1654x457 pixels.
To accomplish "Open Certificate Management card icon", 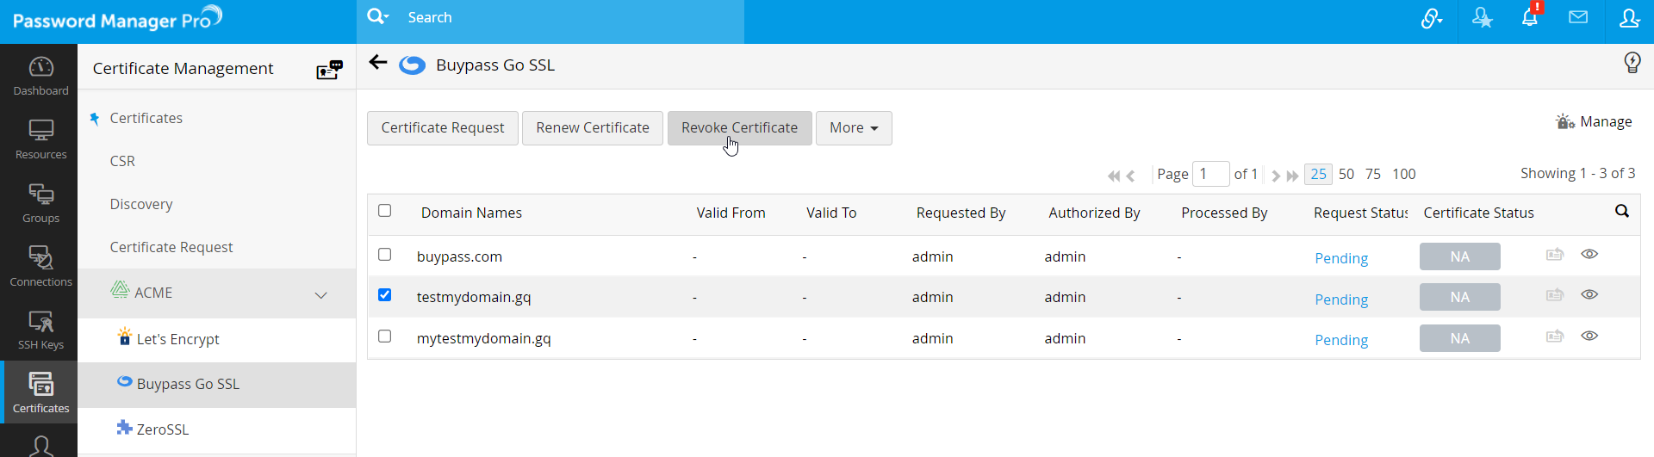I will pos(329,70).
